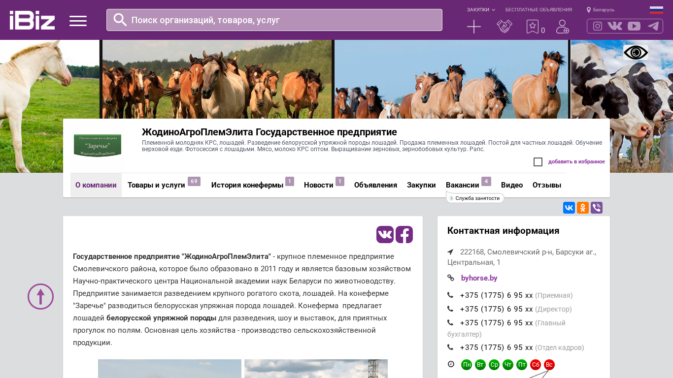Select the Объявления tab
Screen dimensions: 673x378
[x=375, y=185]
